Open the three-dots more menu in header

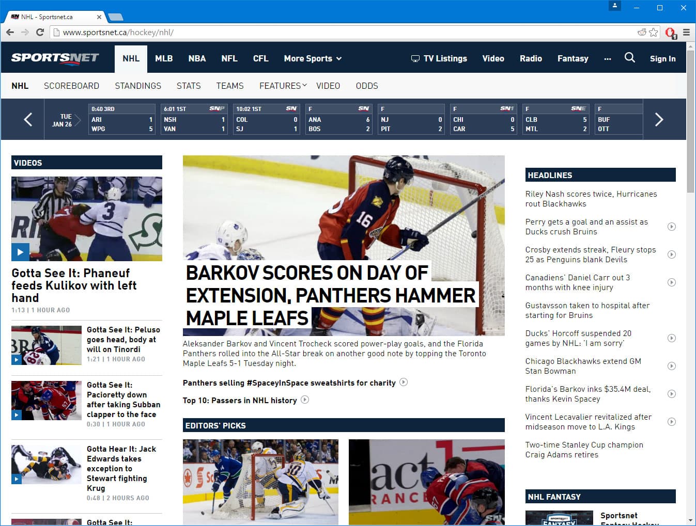coord(607,59)
